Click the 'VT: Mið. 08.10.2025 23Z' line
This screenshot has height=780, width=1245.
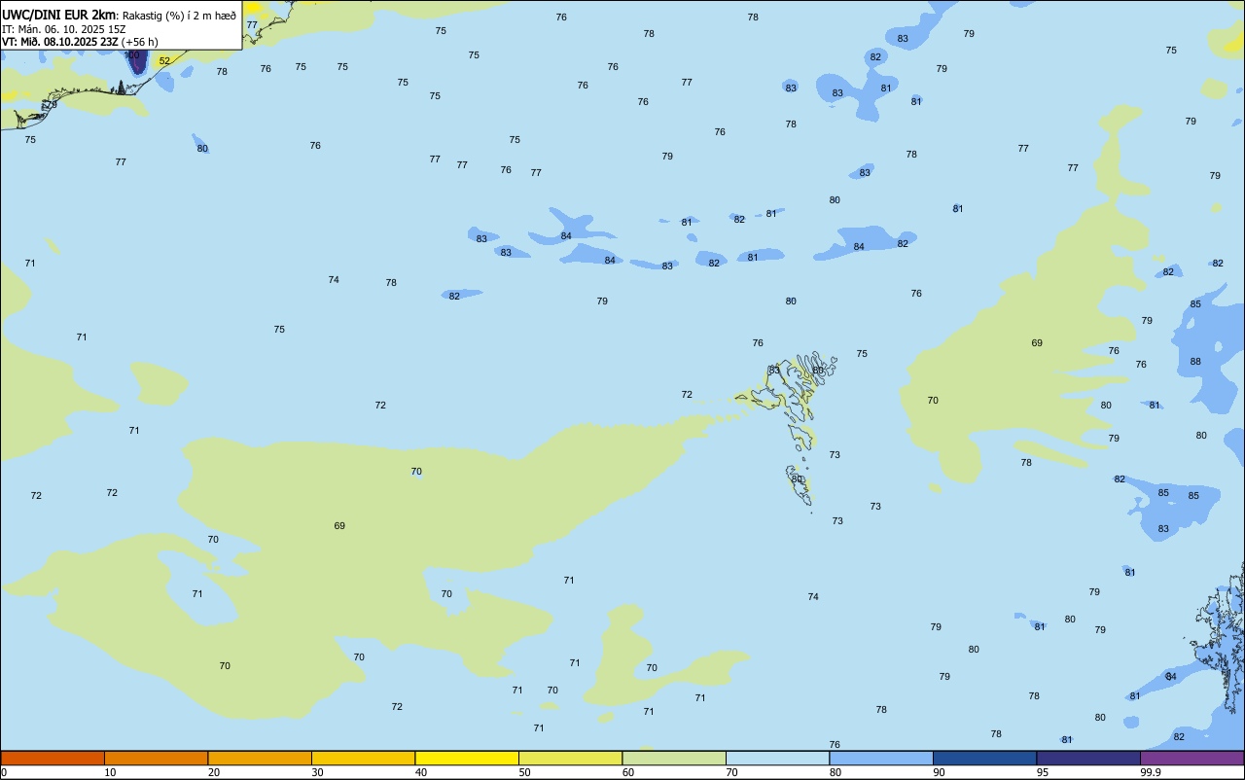[x=60, y=42]
